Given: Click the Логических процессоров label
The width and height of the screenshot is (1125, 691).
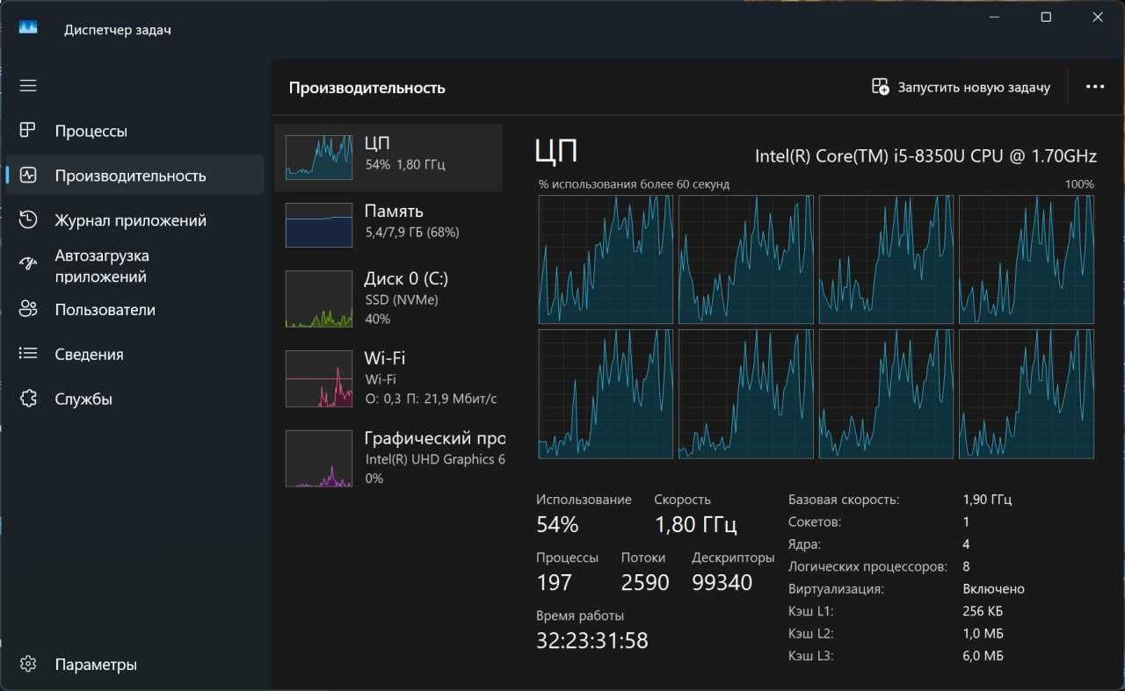Looking at the screenshot, I should pyautogui.click(x=867, y=567).
